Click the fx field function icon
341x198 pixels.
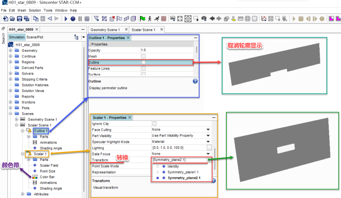point(234,19)
